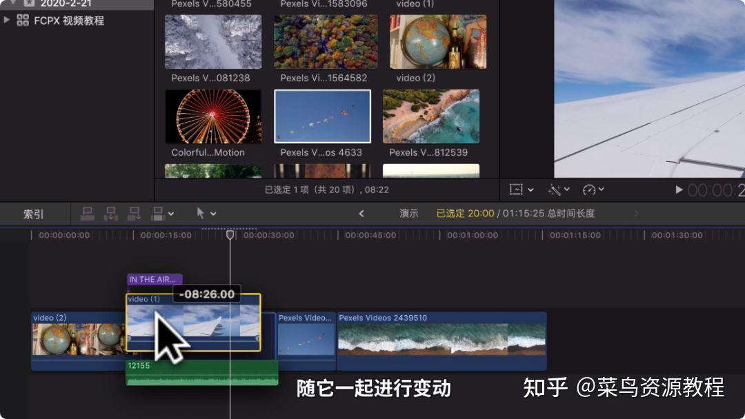Open the tools pop-up menu chevron
Viewport: 745px width, 419px height.
click(x=213, y=214)
